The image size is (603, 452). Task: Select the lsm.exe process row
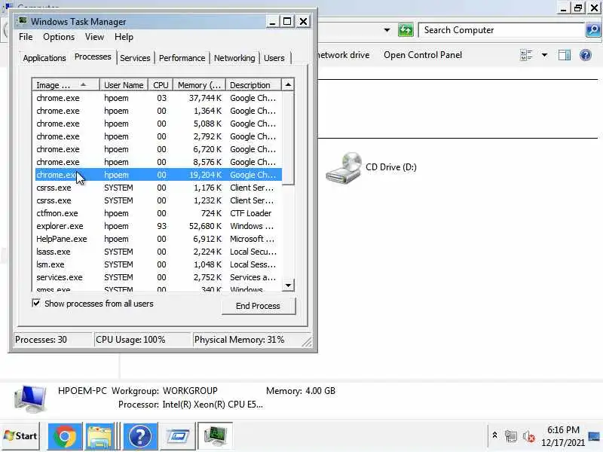[158, 264]
